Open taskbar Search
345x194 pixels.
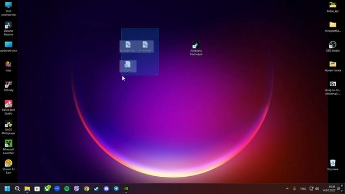tap(17, 189)
